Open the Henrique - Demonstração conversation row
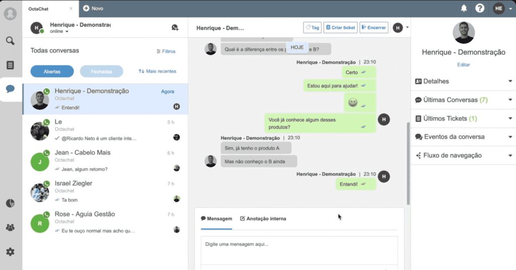The image size is (516, 270). (x=105, y=99)
